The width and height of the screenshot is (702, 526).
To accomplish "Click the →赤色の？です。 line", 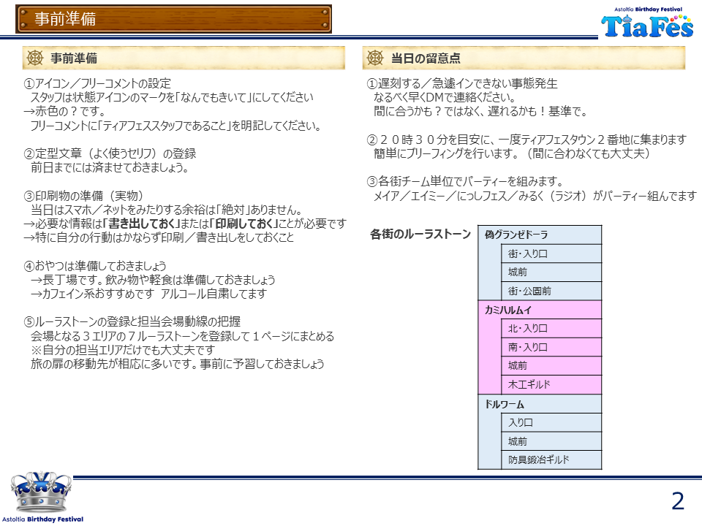I will coord(64,111).
